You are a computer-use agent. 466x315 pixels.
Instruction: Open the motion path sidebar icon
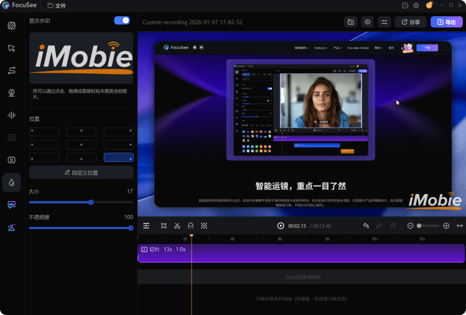[x=12, y=70]
